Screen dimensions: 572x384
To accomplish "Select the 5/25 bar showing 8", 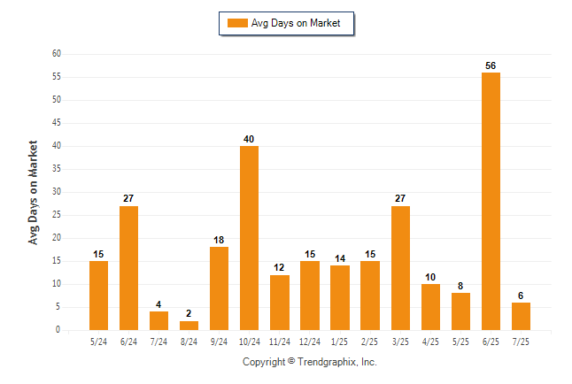I will [x=460, y=311].
